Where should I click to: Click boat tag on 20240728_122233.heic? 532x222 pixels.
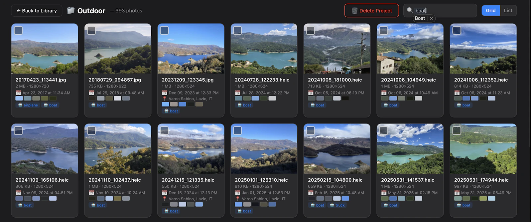pyautogui.click(x=244, y=105)
